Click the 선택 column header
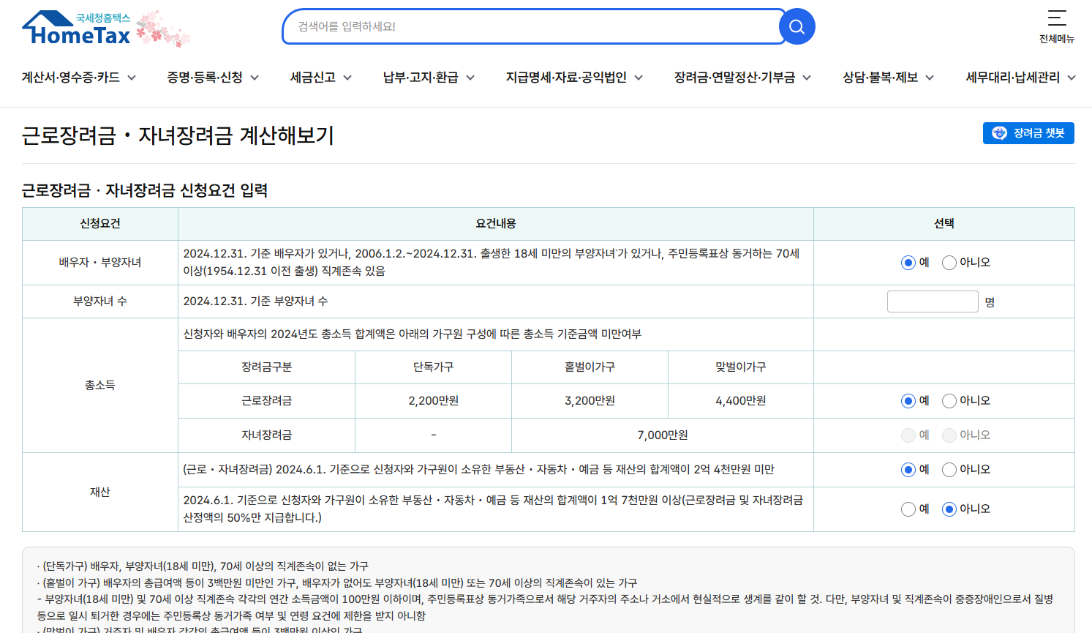Screen dimensions: 1092x633 [944, 224]
